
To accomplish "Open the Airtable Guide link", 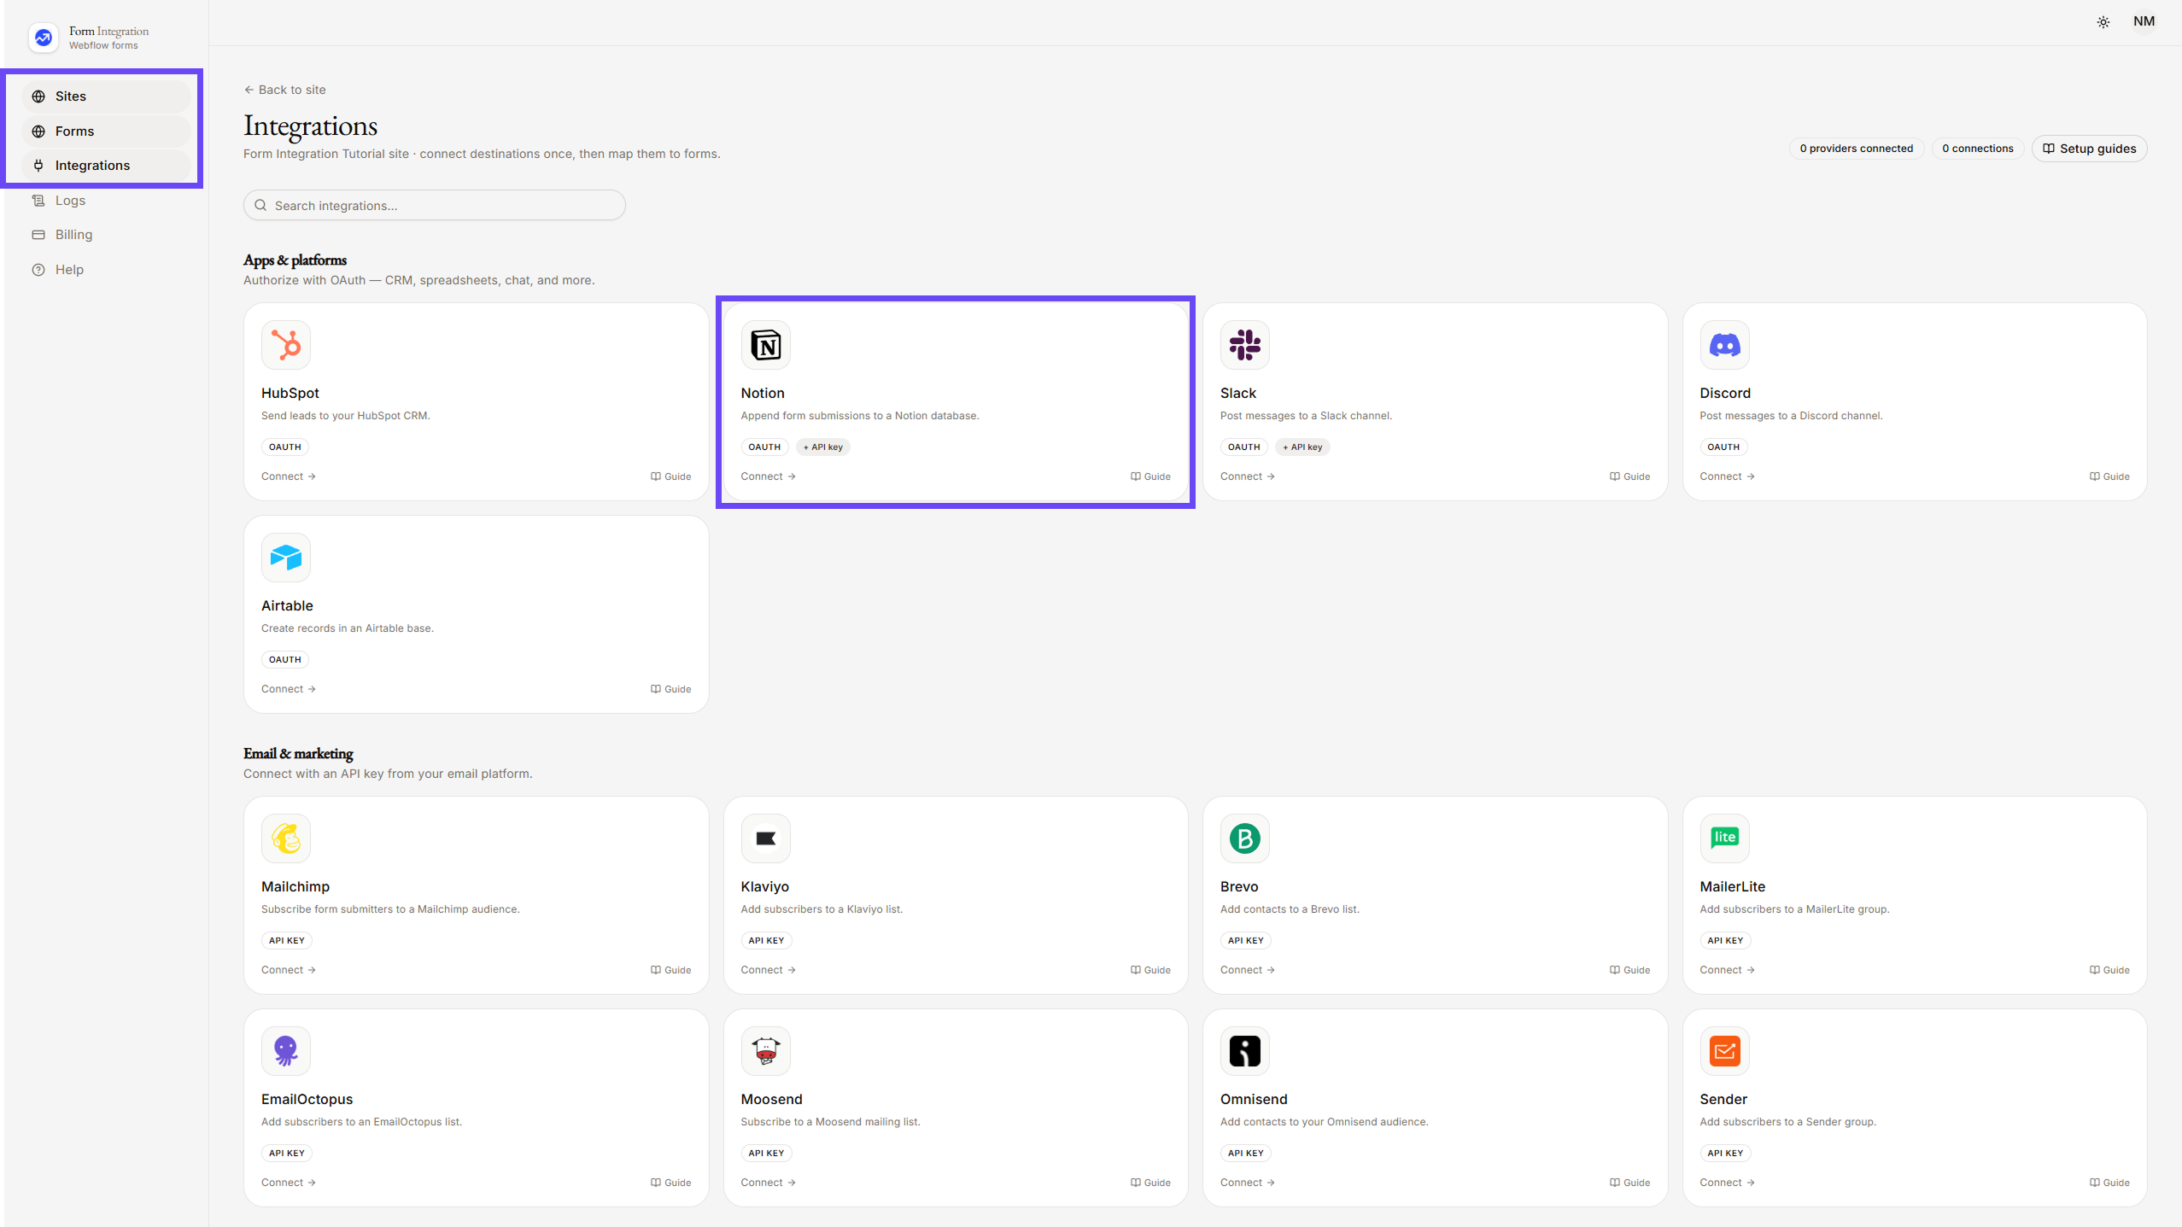I will coord(670,689).
